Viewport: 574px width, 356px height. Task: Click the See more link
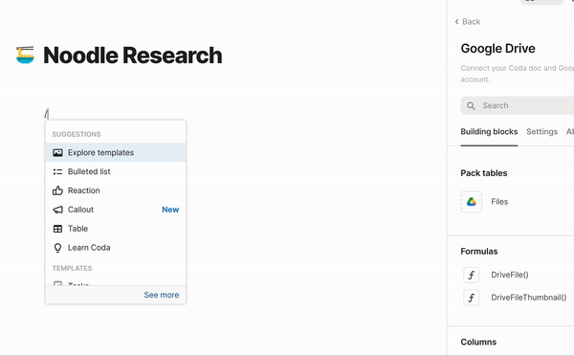[162, 295]
